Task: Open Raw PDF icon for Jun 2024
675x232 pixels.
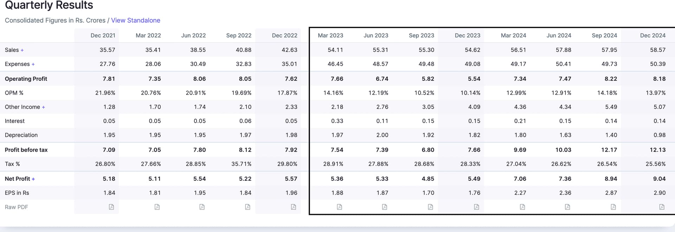Action: [x=567, y=207]
